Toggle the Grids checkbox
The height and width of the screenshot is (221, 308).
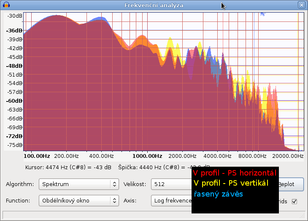coord(294,201)
